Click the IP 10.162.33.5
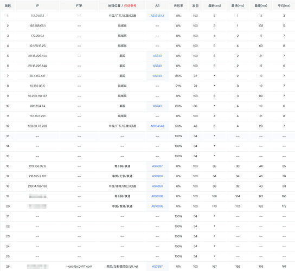Screen dimensions: 295x271 pyautogui.click(x=37, y=86)
